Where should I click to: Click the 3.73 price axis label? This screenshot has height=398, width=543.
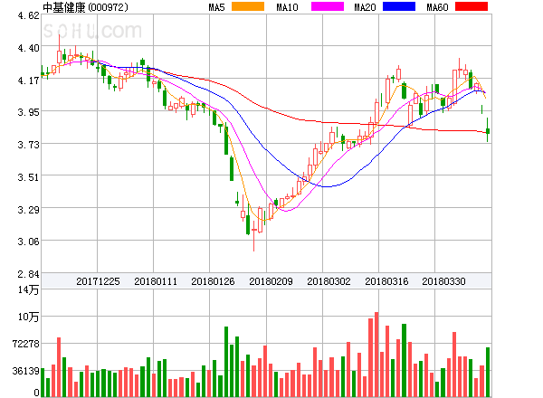pyautogui.click(x=28, y=145)
